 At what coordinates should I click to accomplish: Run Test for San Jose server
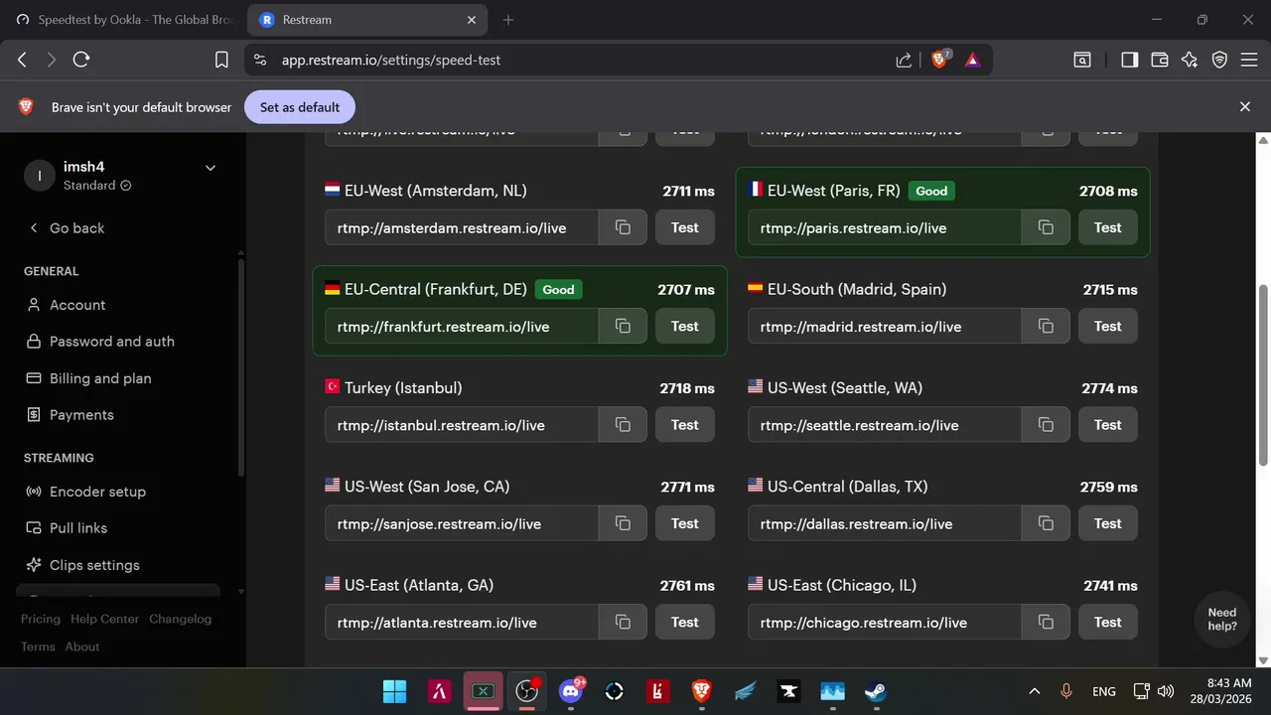(x=685, y=523)
